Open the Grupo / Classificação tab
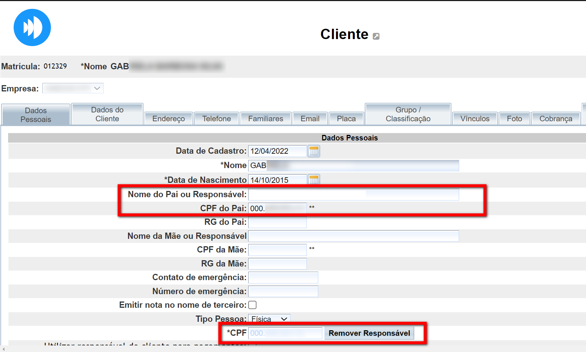Image resolution: width=586 pixels, height=352 pixels. click(408, 114)
